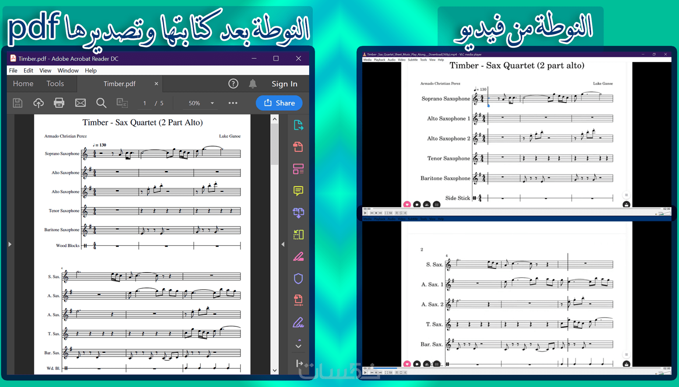Select the green Organize Pages tool
The image size is (679, 387).
click(298, 235)
